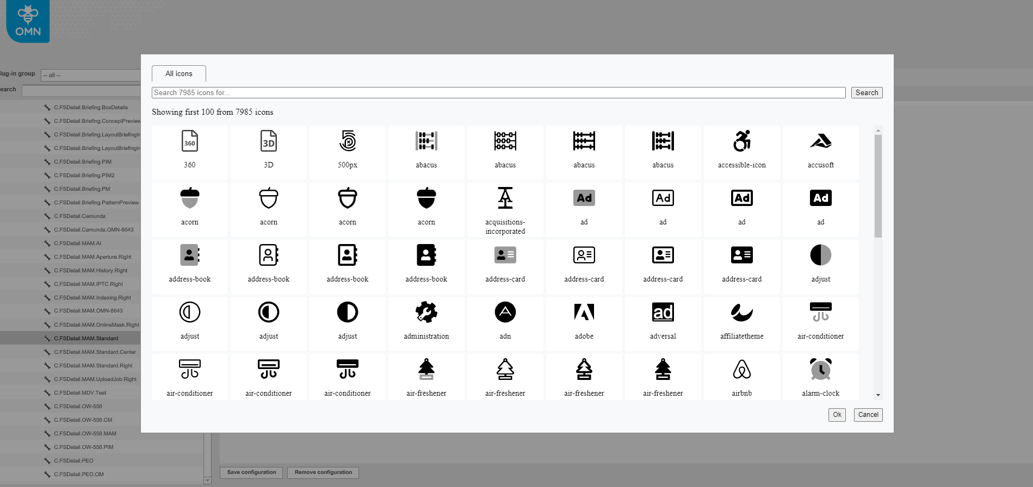Click Remove configuration in background window

click(323, 472)
